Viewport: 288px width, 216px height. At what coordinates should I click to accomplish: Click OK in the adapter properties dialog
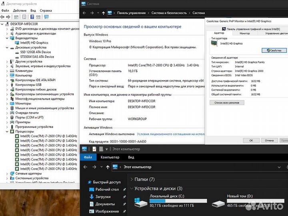pyautogui.click(x=251, y=140)
